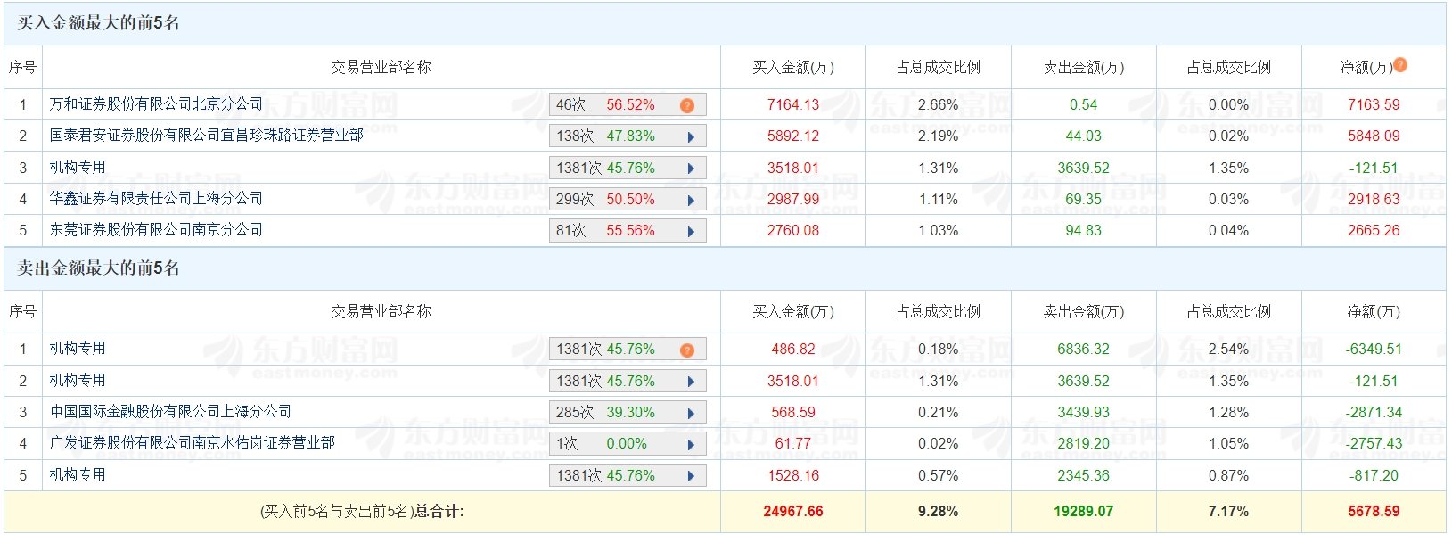
Task: Select the 2.66% ratio cell
Action: pos(938,105)
